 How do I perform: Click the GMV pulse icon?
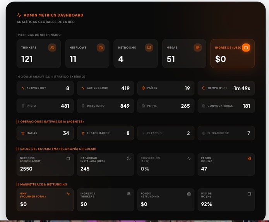[68, 194]
